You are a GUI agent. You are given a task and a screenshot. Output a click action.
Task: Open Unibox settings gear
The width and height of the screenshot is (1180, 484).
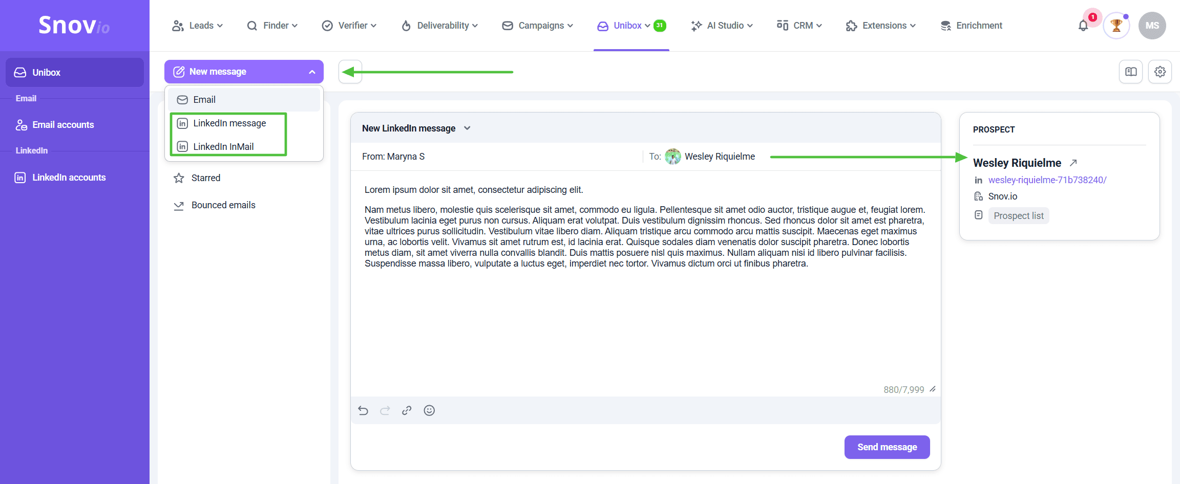1160,72
